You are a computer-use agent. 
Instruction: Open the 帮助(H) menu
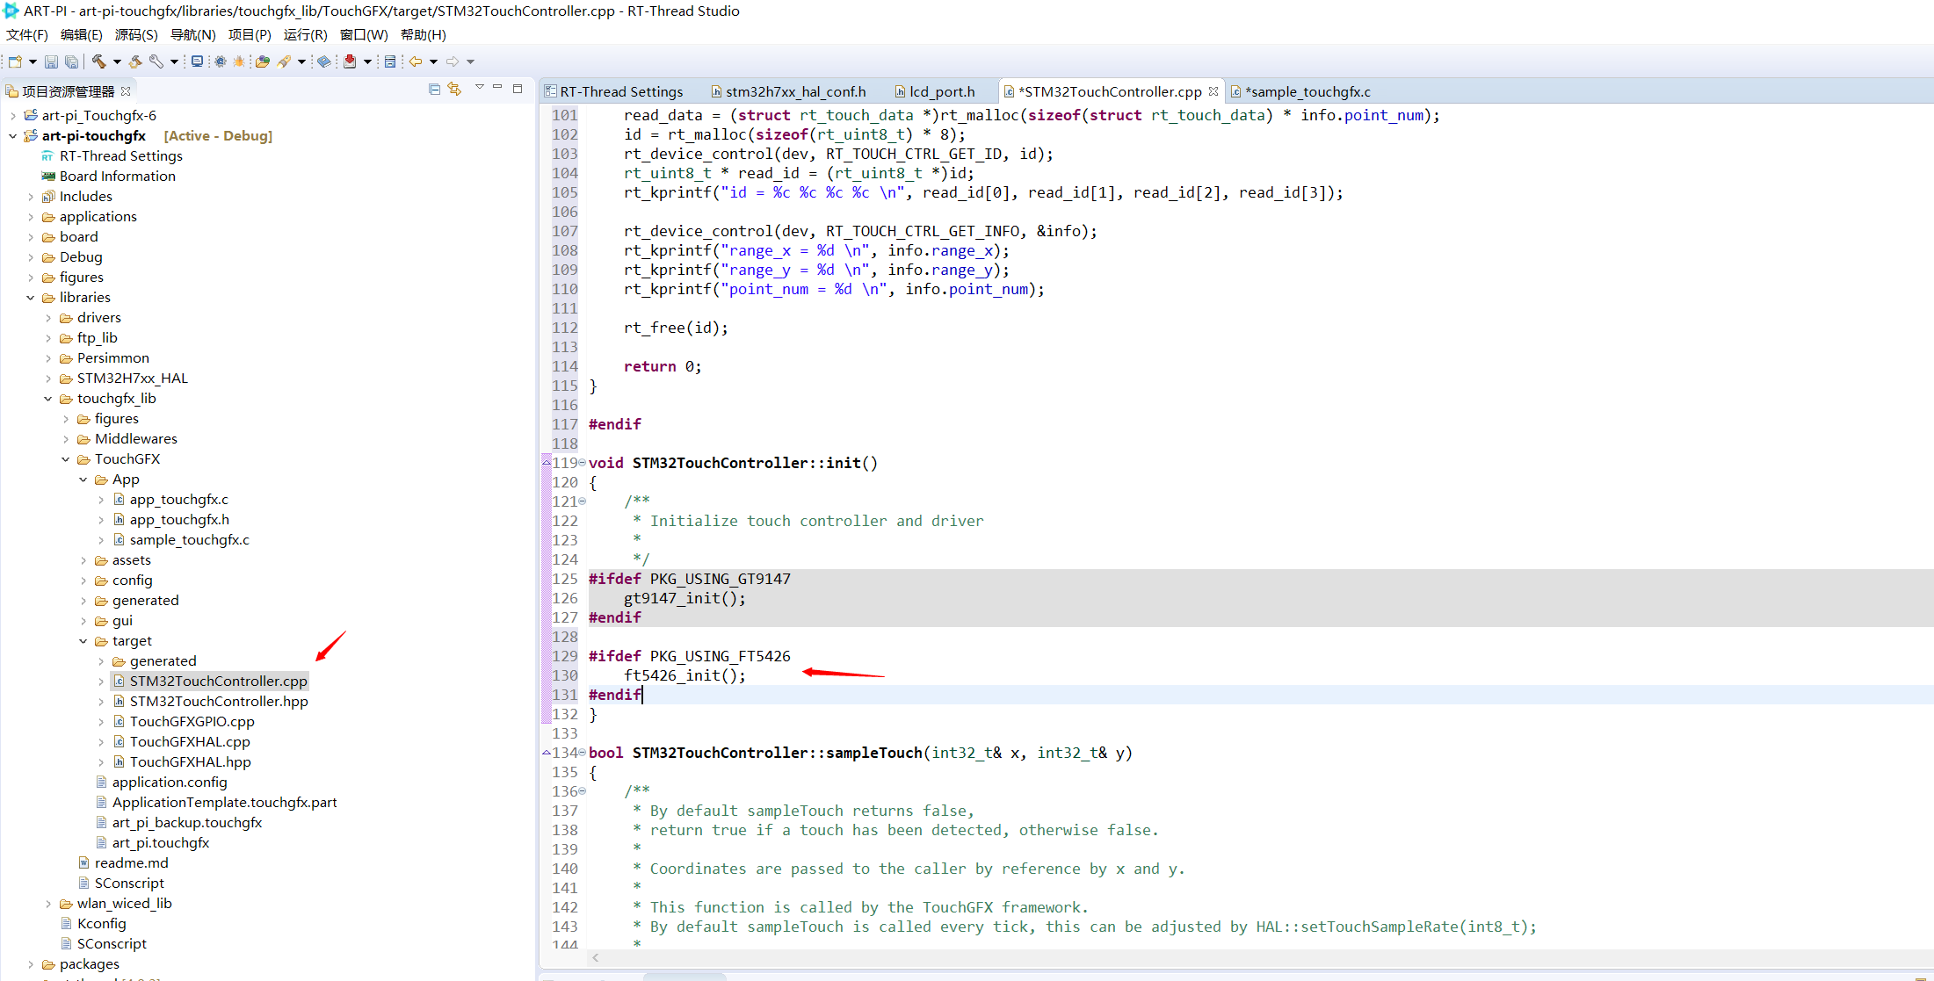pos(424,35)
